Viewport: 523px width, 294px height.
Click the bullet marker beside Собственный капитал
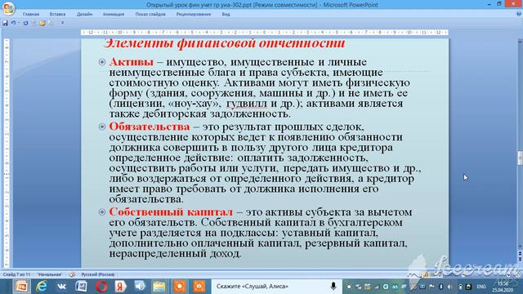pos(102,212)
